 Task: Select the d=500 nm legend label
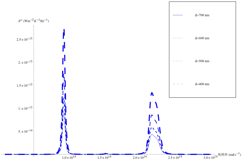coord(202,61)
